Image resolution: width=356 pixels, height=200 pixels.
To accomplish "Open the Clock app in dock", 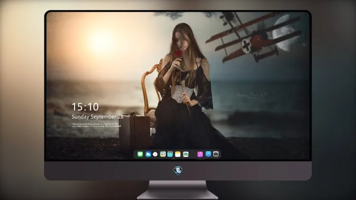I will [155, 154].
